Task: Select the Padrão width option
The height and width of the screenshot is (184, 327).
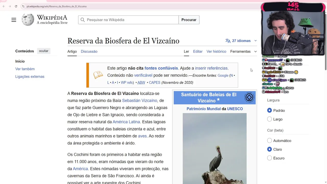Action: tap(269, 110)
